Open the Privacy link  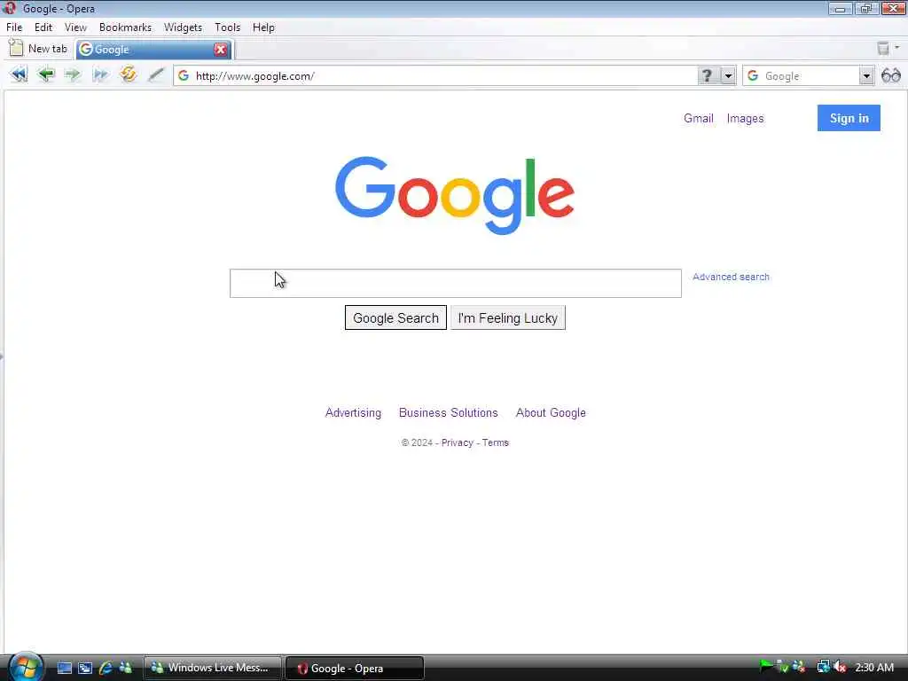click(x=457, y=442)
